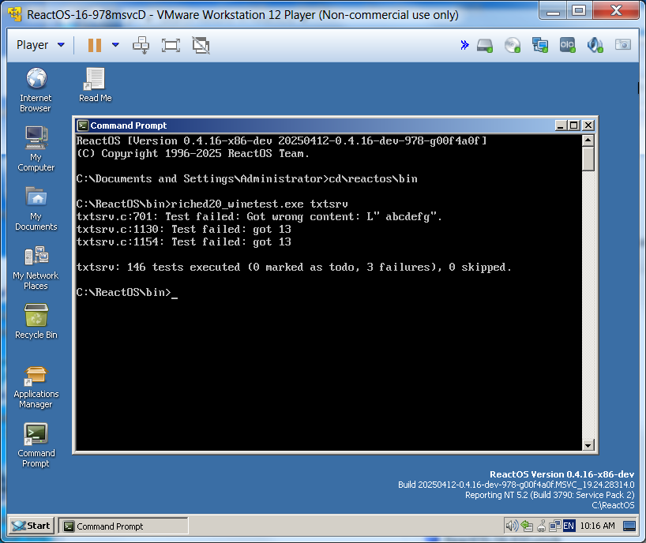
Task: Send Ctrl+Alt+Del to the virtual machine
Action: 141,45
